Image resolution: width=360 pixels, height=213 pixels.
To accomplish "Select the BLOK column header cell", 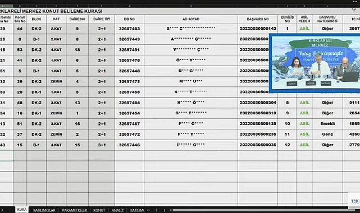I will [x=37, y=19].
